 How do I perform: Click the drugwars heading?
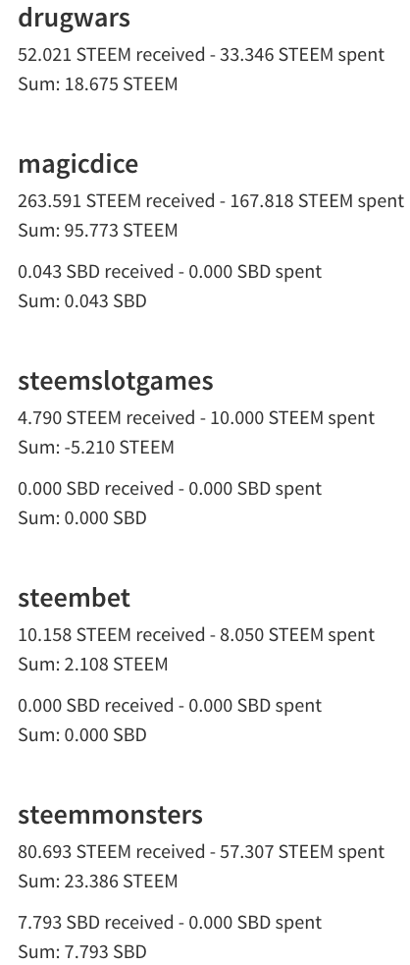[74, 18]
